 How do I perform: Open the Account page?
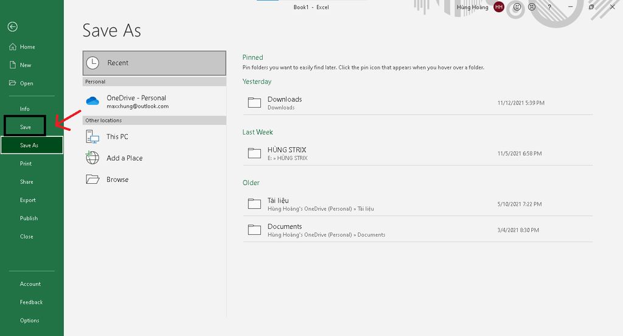30,284
